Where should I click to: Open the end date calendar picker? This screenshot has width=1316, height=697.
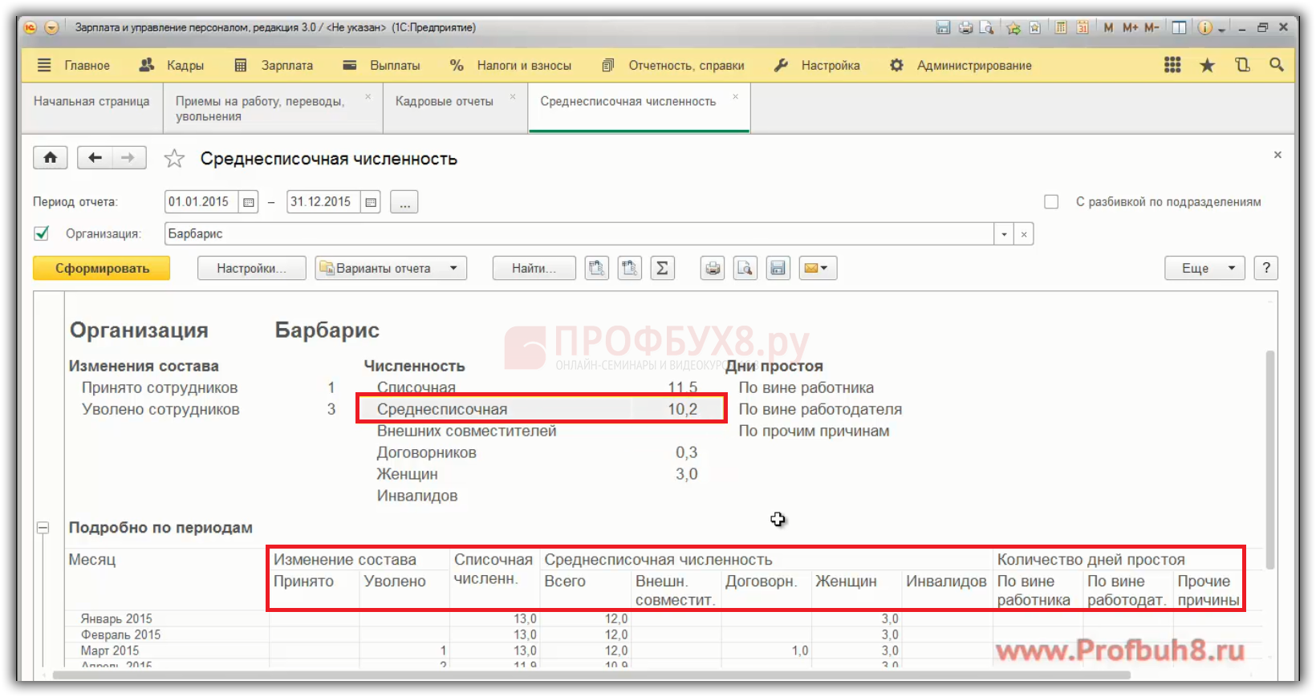click(x=371, y=202)
